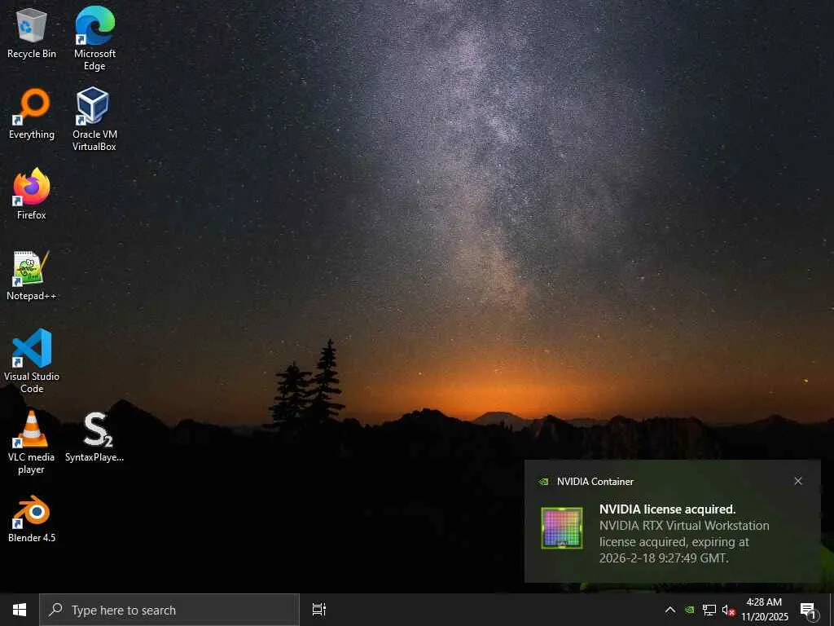Select the VLC media player shortcut

tap(32, 443)
